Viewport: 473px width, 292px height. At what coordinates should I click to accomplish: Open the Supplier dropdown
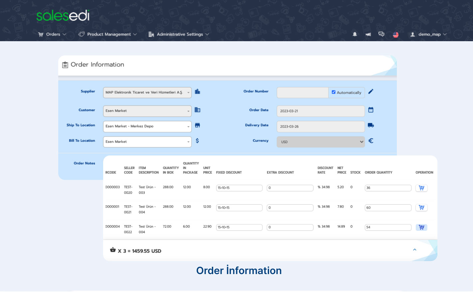click(x=147, y=92)
